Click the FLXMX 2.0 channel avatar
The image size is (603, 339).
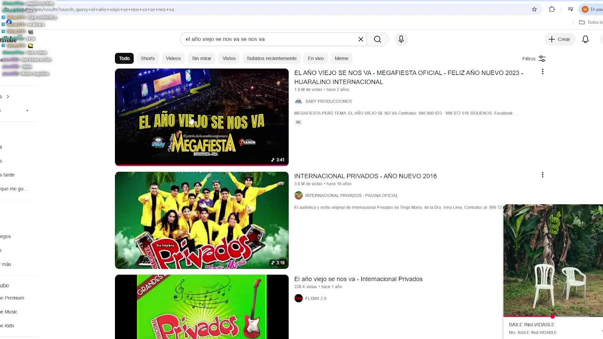coord(298,299)
